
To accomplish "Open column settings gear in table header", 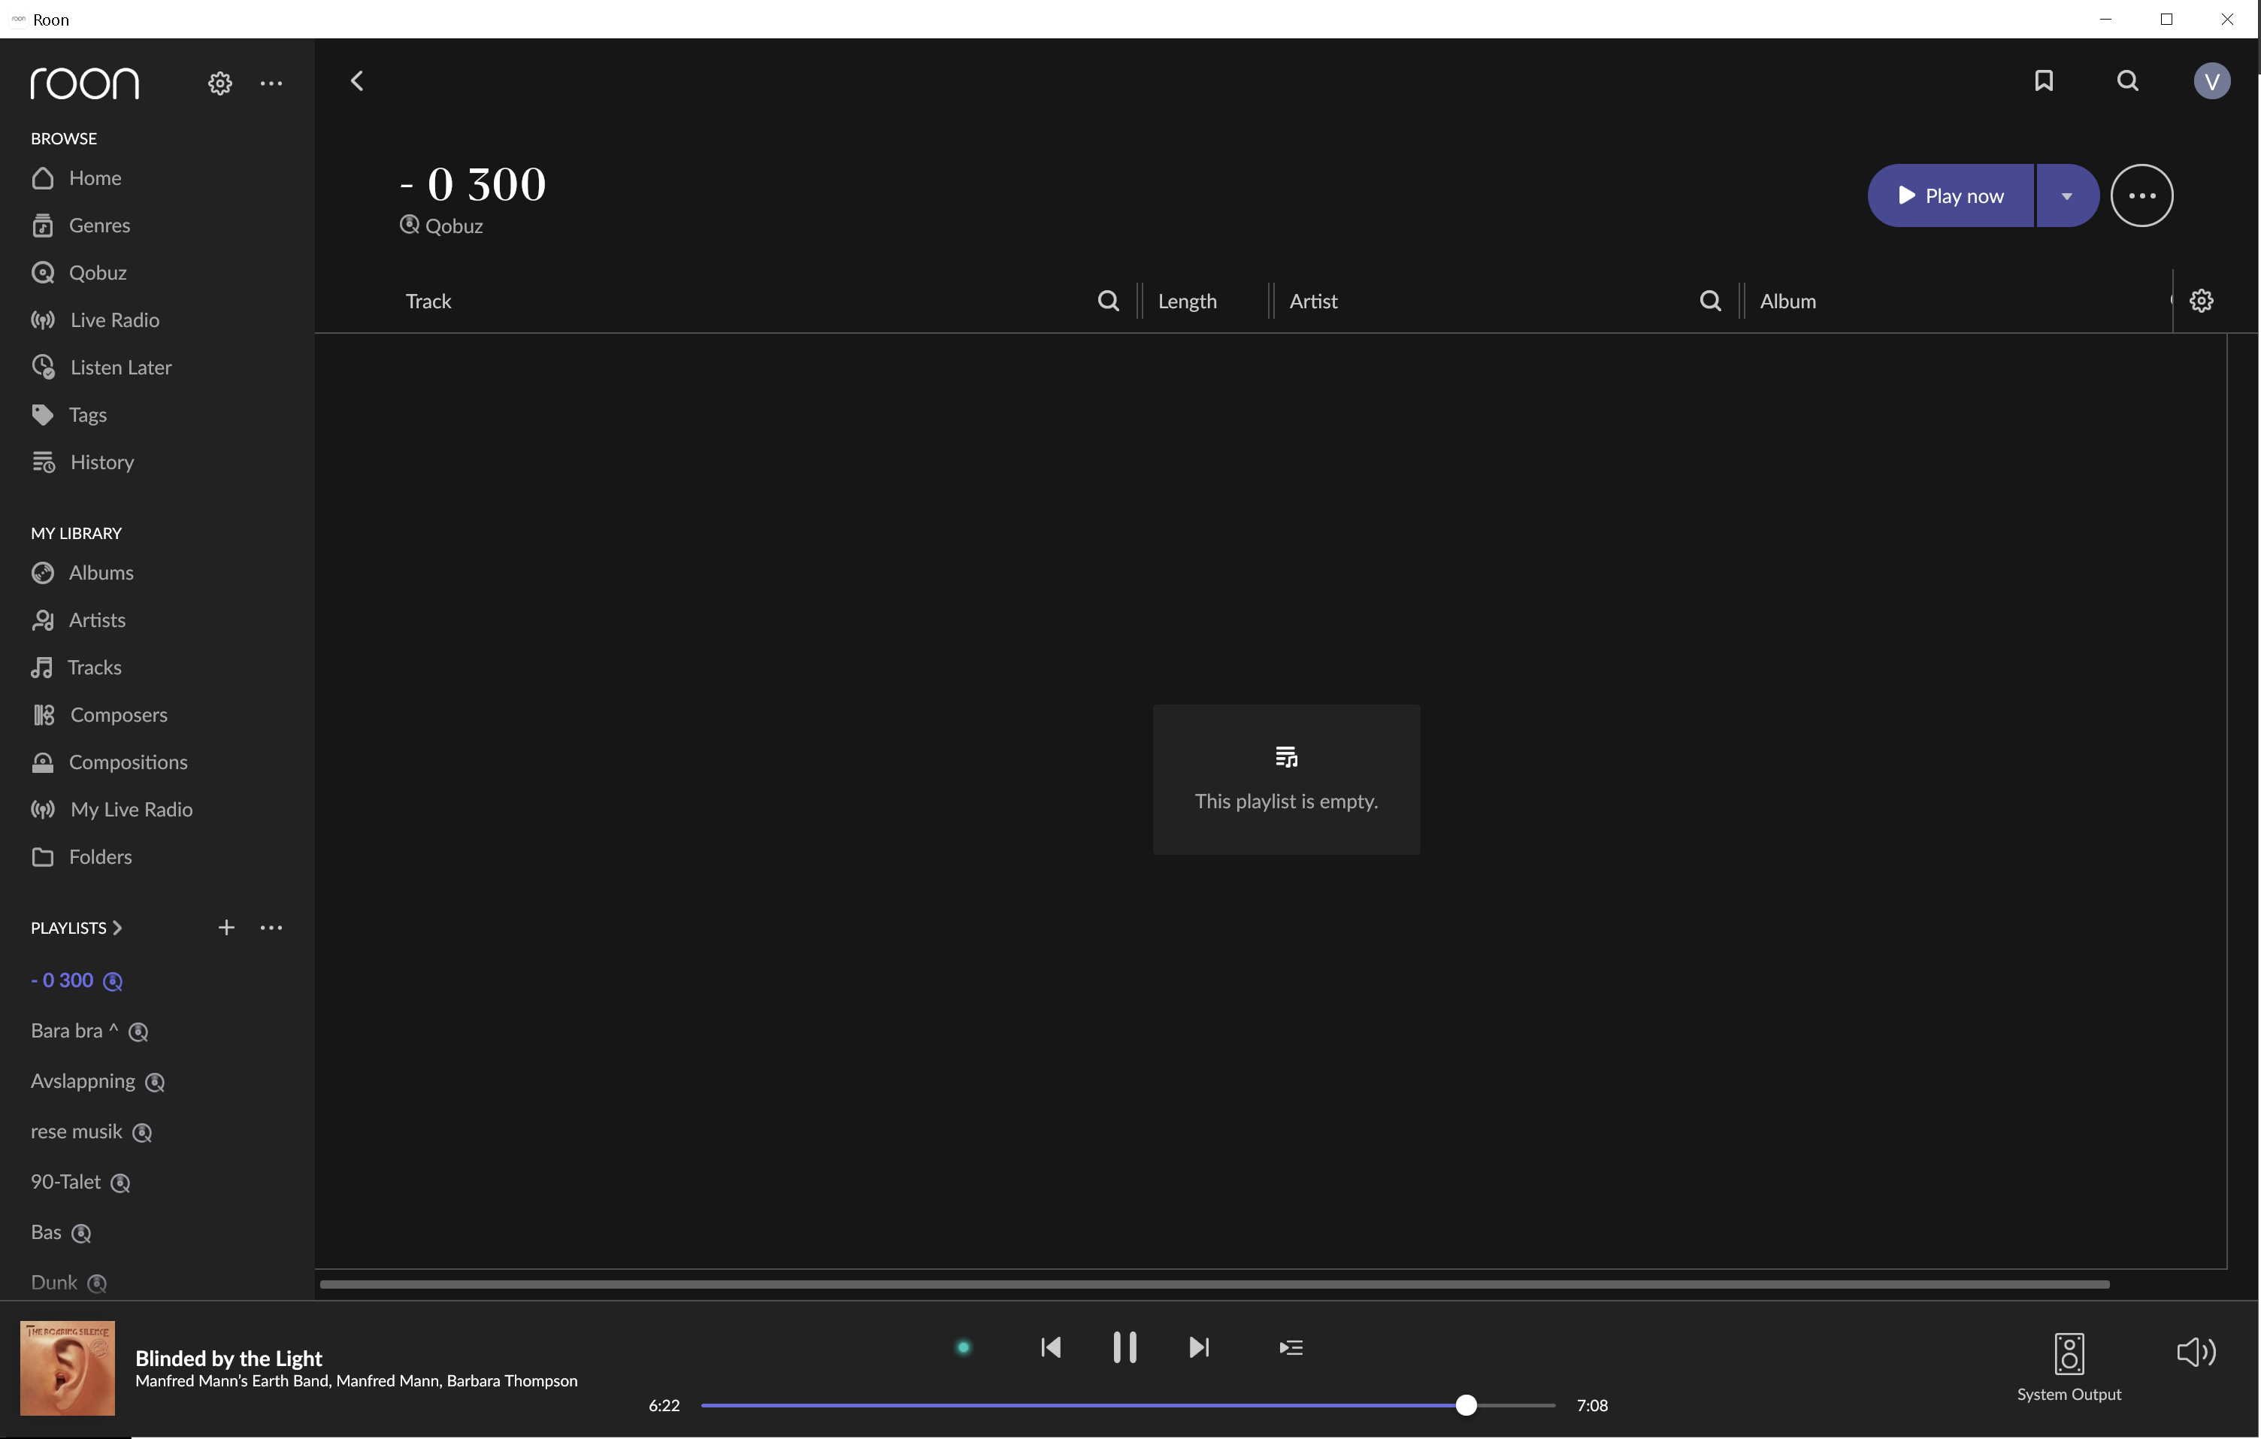I will coord(2202,301).
